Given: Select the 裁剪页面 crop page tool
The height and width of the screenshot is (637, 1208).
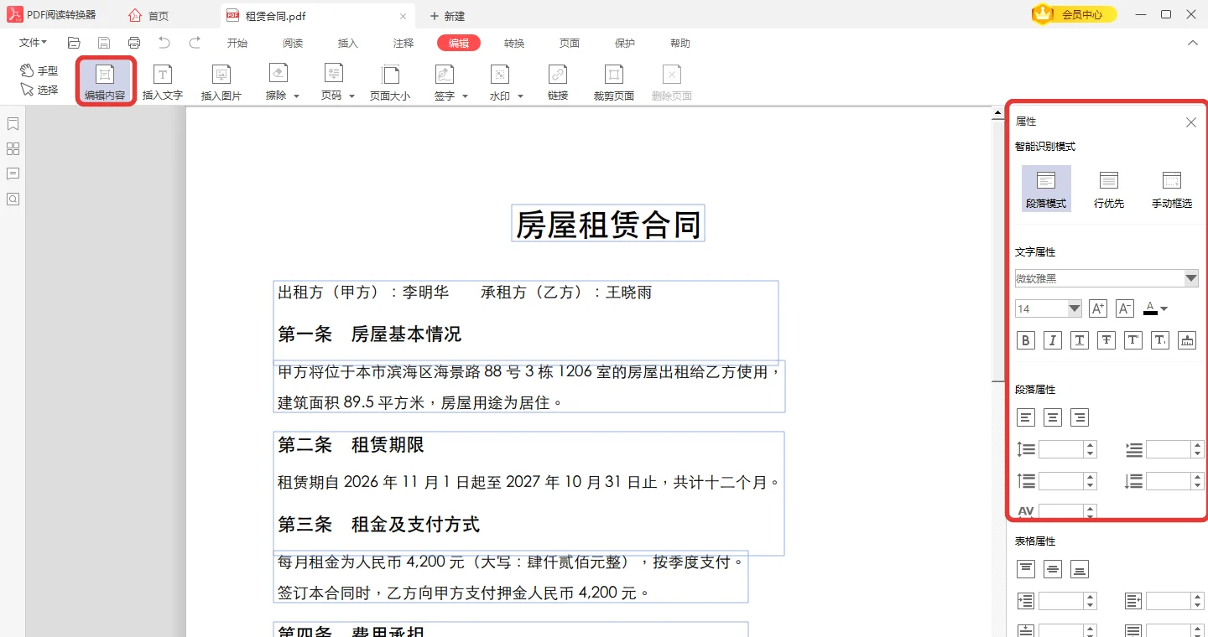Looking at the screenshot, I should (614, 82).
